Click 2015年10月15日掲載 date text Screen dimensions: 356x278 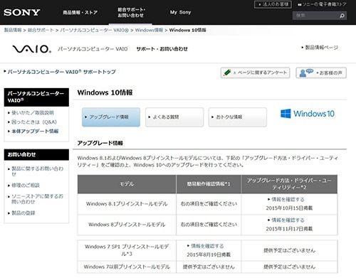click(289, 208)
